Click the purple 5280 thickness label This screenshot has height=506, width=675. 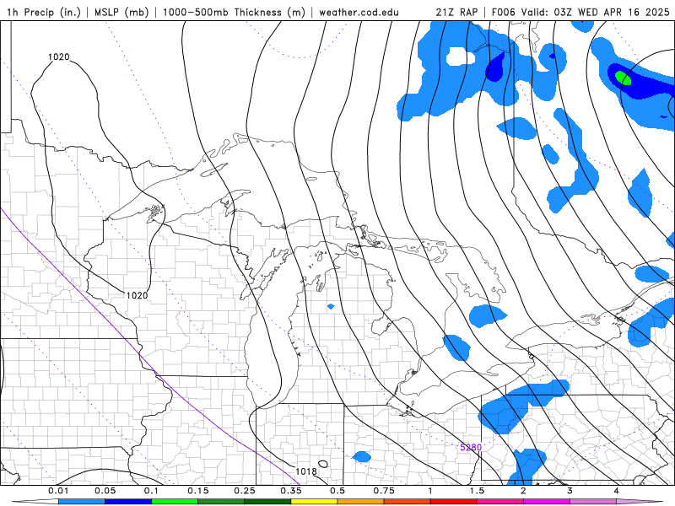pyautogui.click(x=471, y=447)
